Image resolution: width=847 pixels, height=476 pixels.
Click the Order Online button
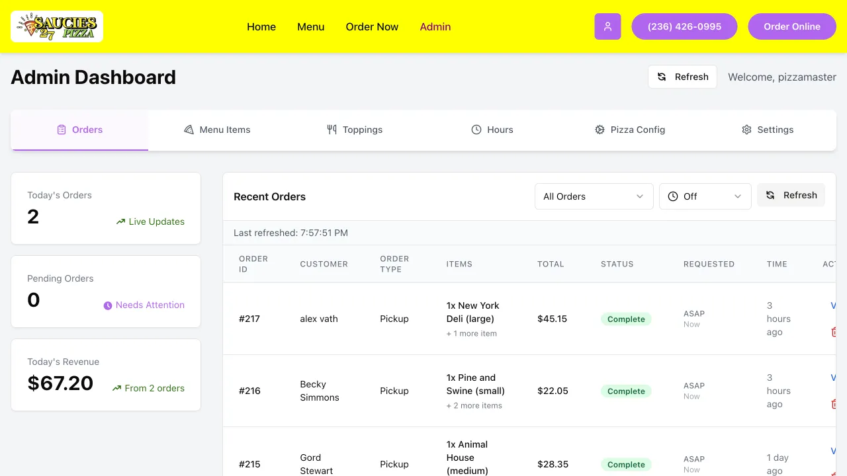pos(791,26)
